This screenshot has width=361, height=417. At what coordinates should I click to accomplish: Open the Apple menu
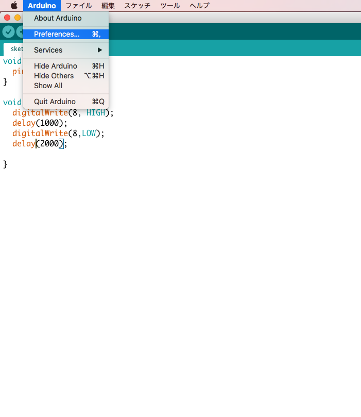coord(14,5)
